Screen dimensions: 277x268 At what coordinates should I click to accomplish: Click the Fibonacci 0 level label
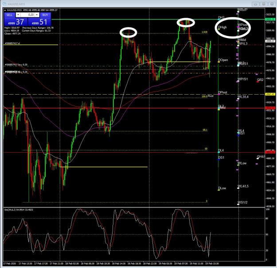tap(207, 201)
